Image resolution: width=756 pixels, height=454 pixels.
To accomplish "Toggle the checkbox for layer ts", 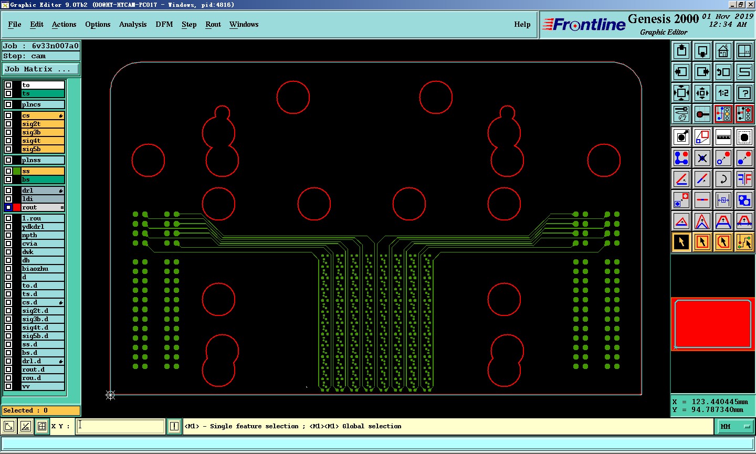I will point(8,93).
